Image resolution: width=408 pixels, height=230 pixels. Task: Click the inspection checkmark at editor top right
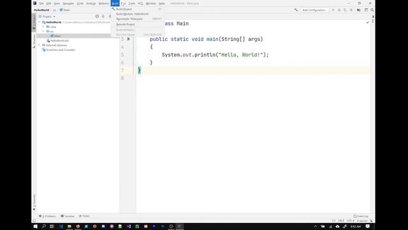367,23
